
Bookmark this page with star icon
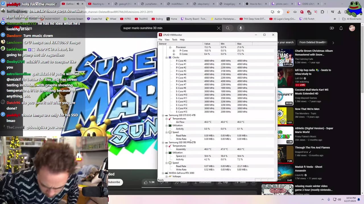(279, 12)
